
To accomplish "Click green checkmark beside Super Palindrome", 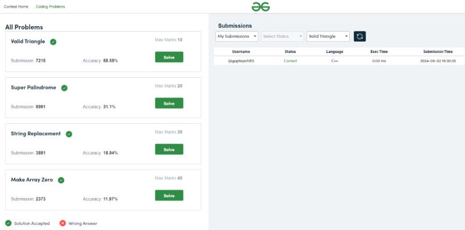I will click(x=65, y=88).
